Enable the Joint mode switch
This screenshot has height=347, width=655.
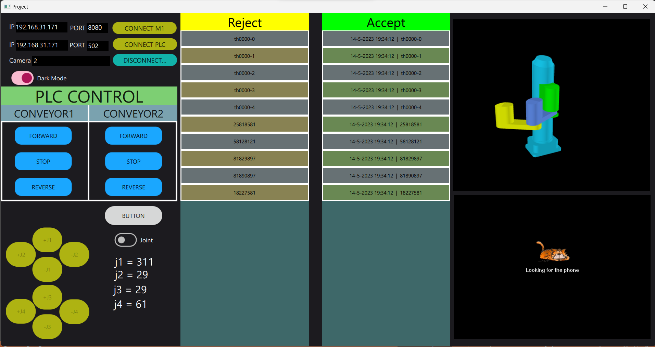(x=125, y=240)
